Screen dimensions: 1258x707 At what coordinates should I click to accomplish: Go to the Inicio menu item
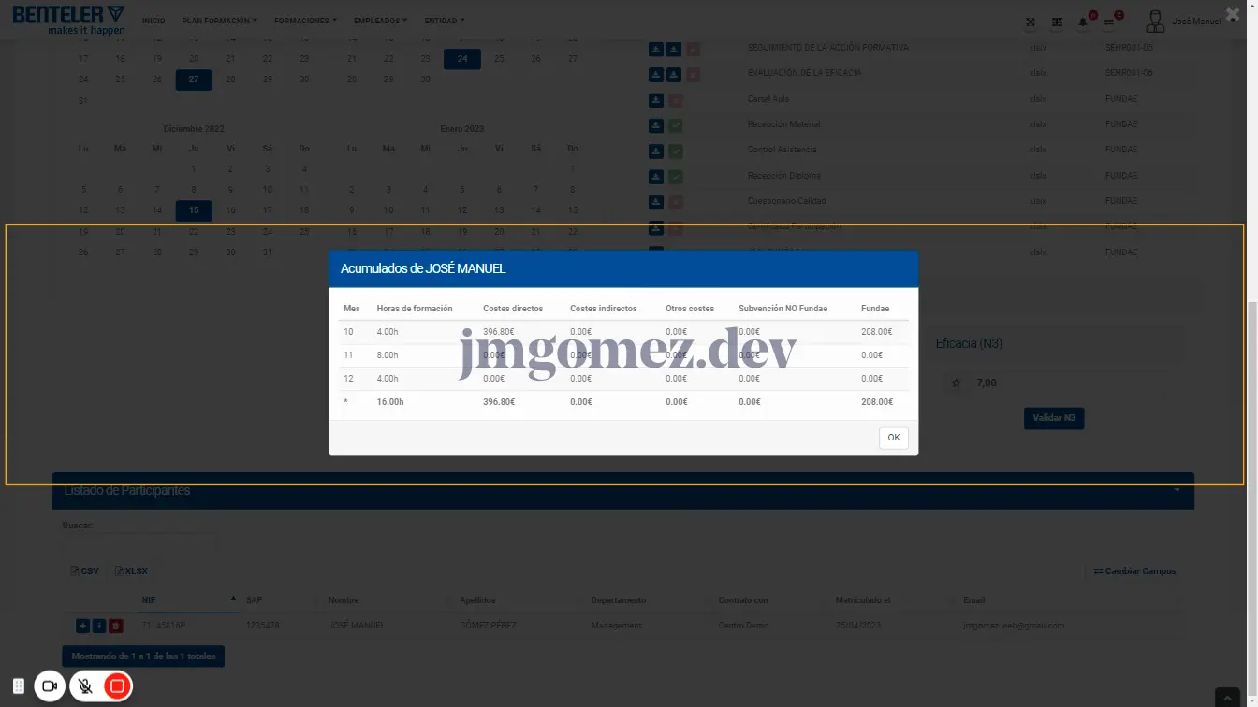154,21
